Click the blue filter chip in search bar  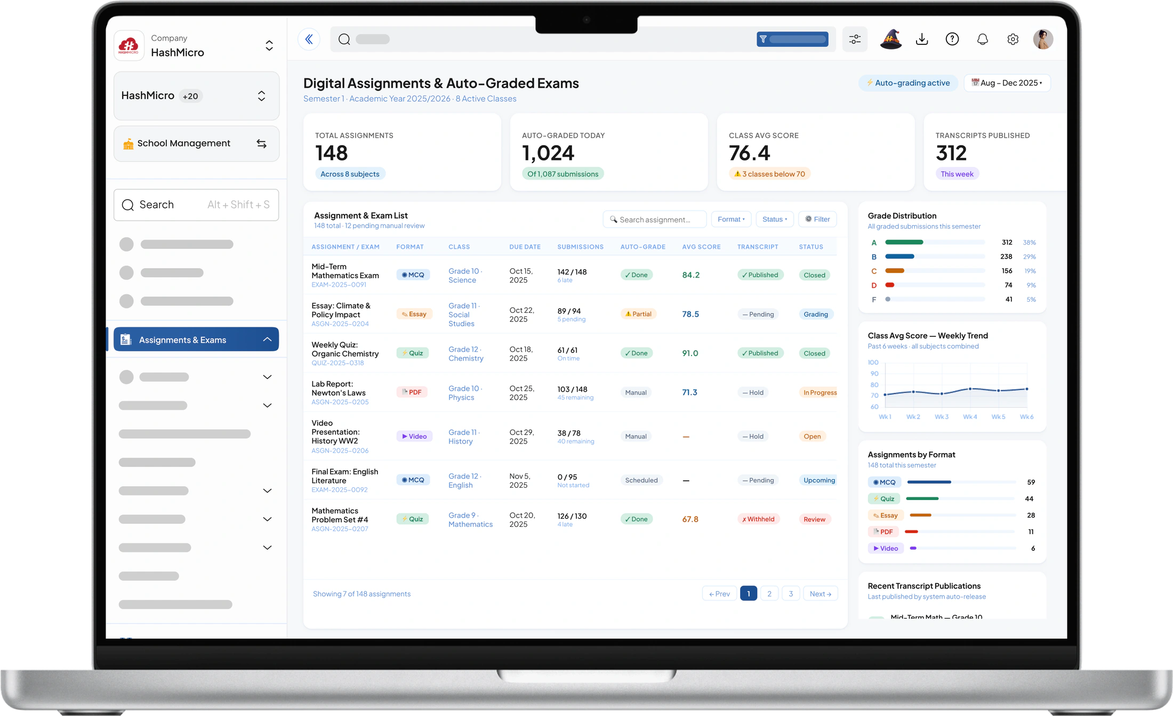(792, 39)
